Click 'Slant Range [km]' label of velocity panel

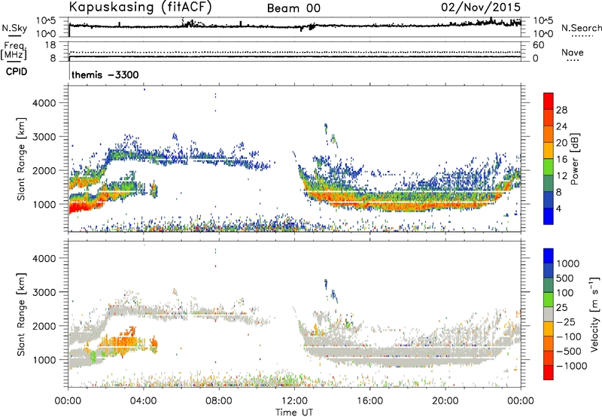point(21,315)
